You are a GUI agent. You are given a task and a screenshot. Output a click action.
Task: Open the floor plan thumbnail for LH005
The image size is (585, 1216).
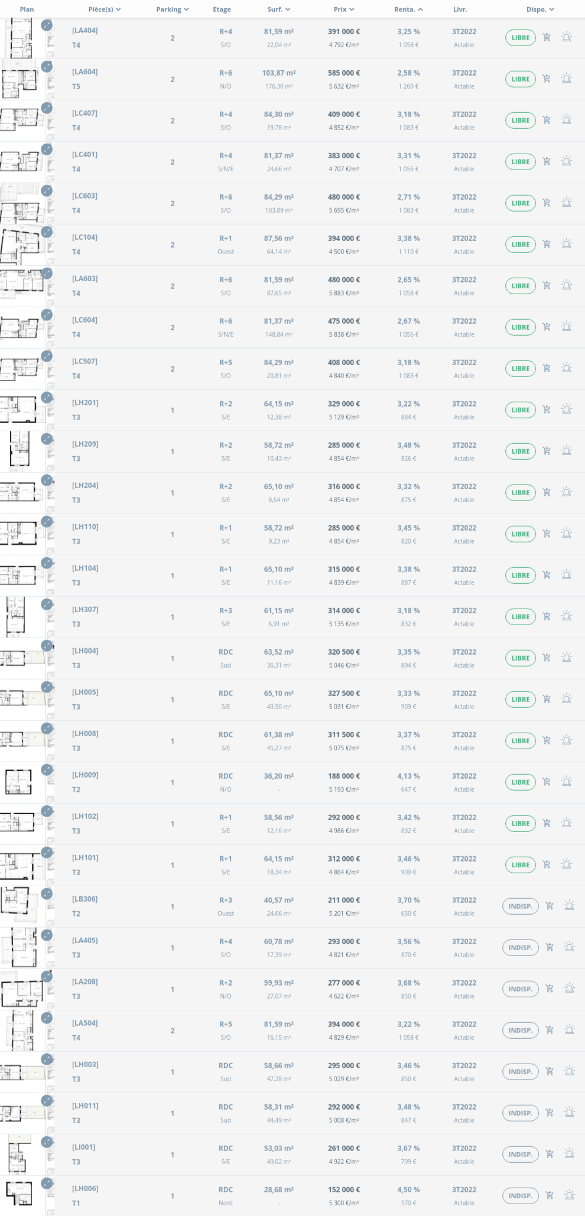coord(24,700)
